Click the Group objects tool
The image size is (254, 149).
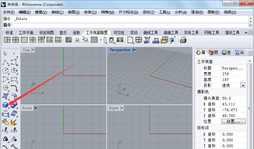point(5,139)
